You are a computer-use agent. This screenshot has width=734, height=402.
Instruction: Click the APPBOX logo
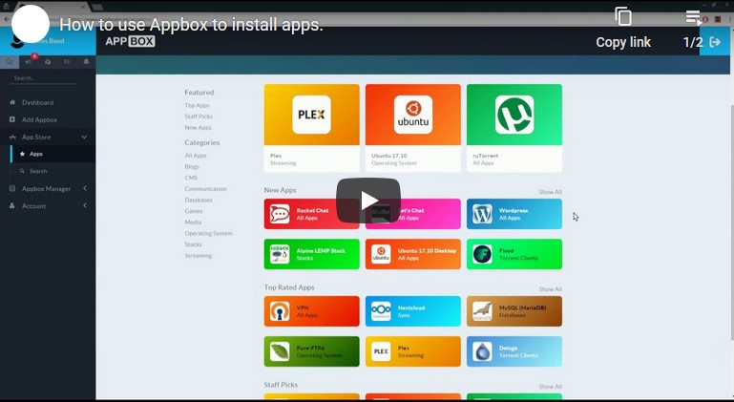click(130, 41)
